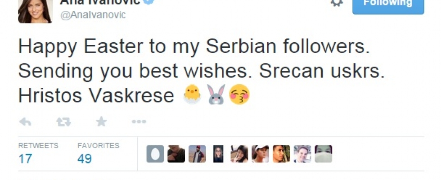Click the hatching chick emoji
This screenshot has height=180, width=441.
point(192,95)
